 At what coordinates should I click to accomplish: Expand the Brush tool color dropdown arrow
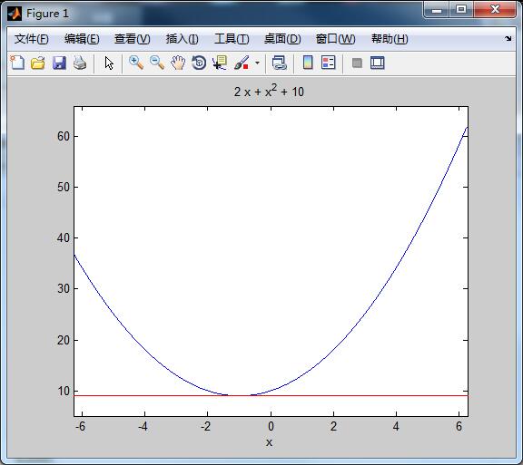(257, 63)
